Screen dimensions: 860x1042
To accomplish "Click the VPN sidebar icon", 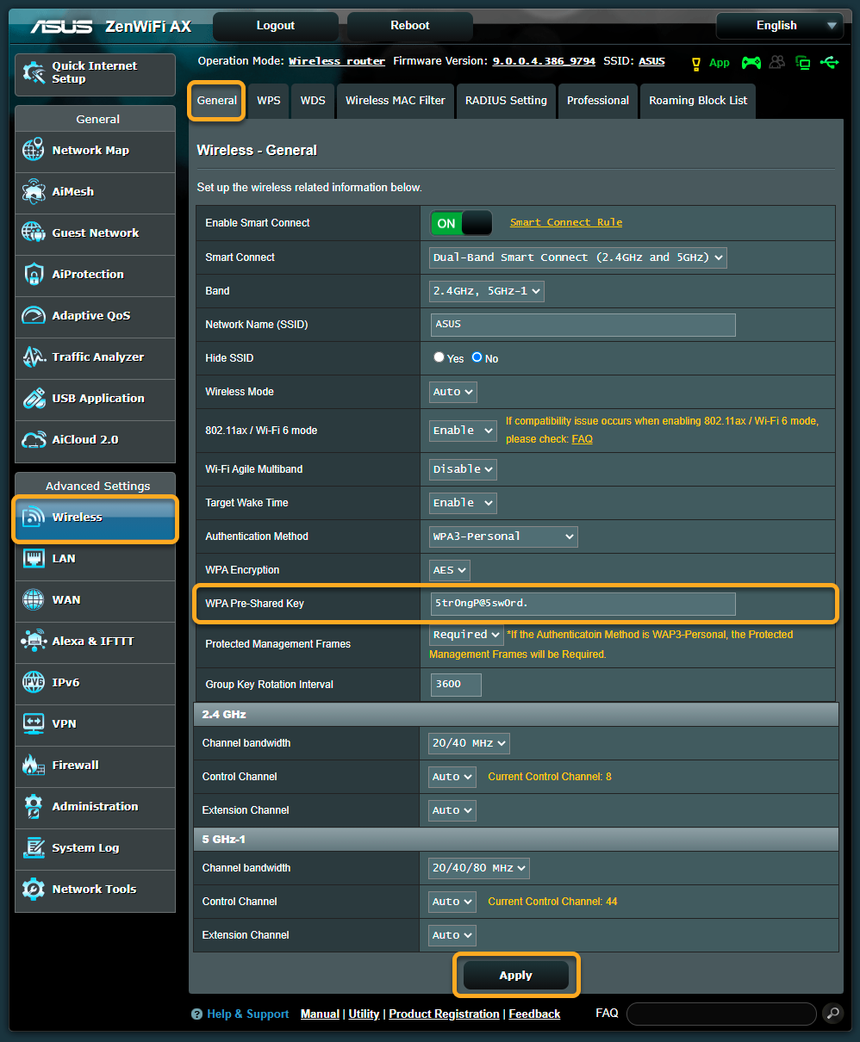I will [x=34, y=723].
